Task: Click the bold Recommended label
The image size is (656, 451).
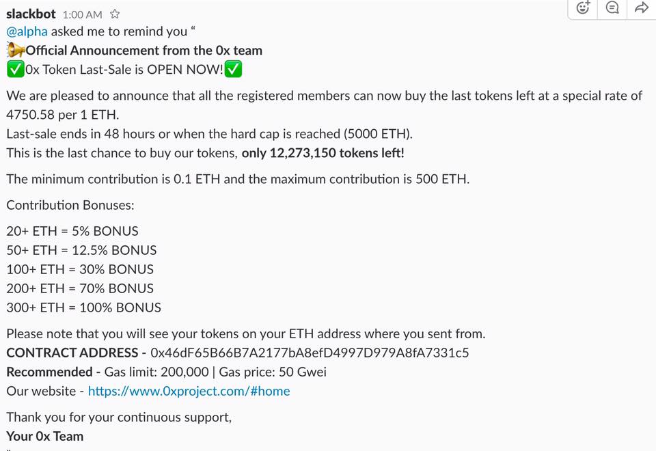Action: point(49,372)
